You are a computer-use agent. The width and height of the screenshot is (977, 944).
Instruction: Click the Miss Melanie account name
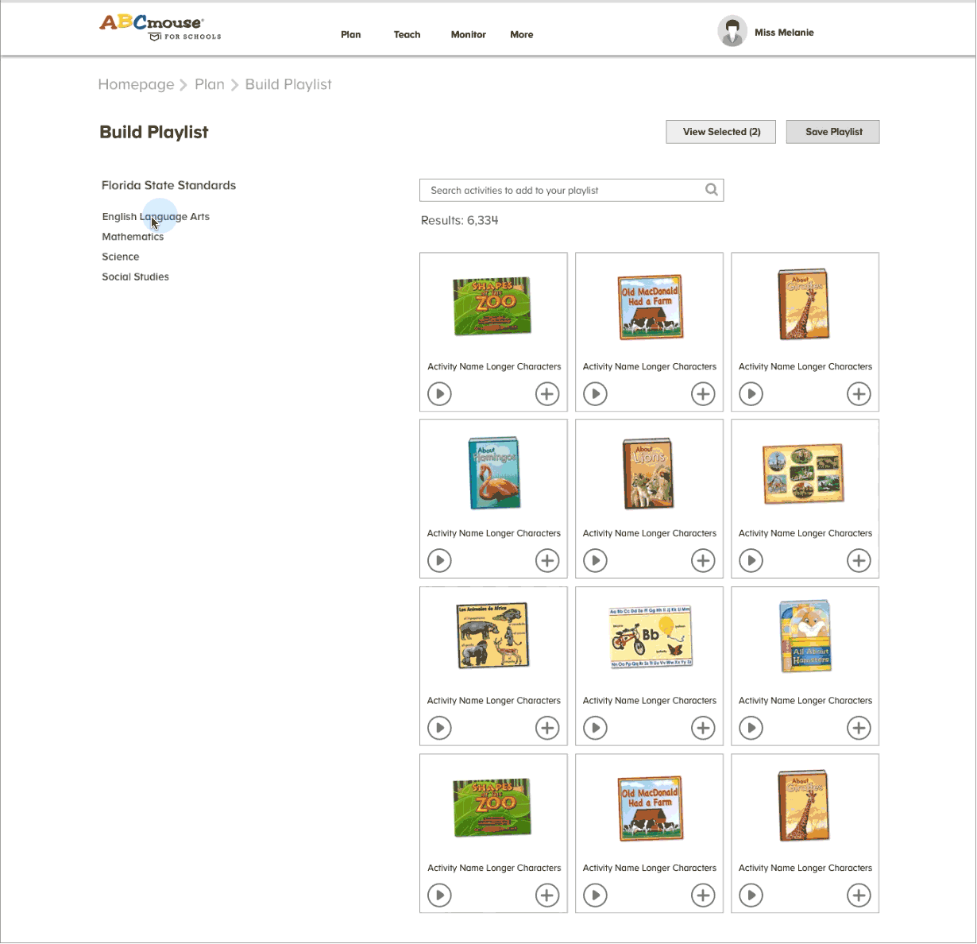point(784,33)
